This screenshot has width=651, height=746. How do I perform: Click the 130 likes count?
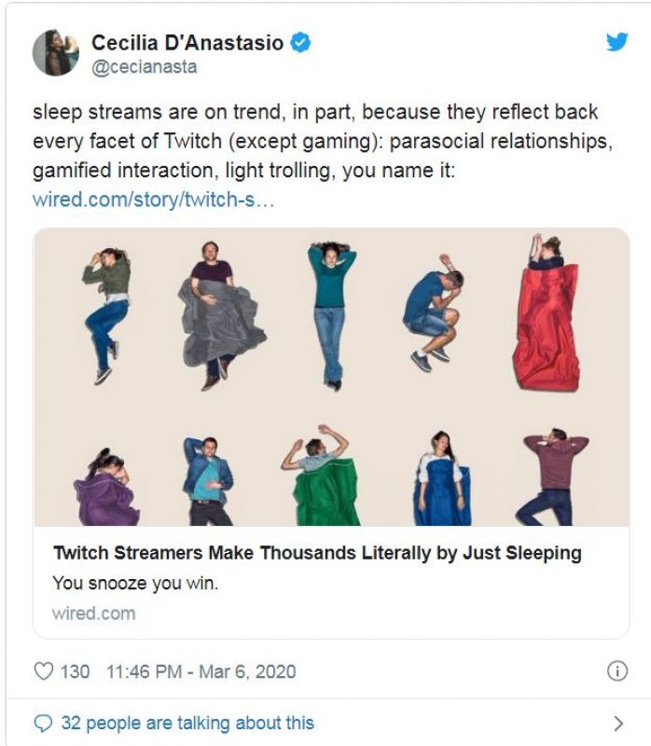pos(75,670)
